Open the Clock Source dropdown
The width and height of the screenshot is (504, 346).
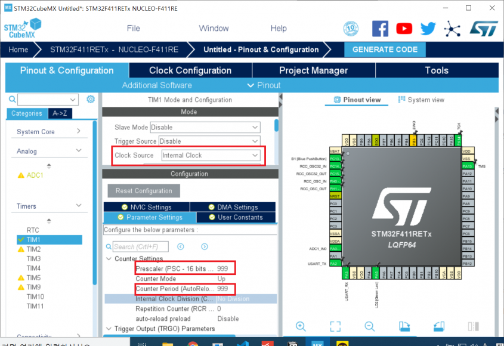pyautogui.click(x=211, y=155)
